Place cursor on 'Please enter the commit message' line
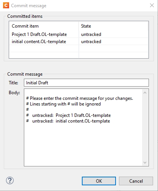This screenshot has width=158, height=191. tap(80, 98)
